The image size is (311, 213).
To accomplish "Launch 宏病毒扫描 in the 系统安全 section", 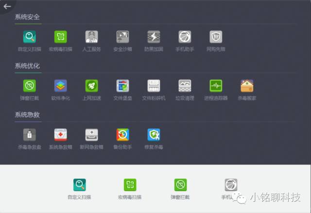I will 61,37.
